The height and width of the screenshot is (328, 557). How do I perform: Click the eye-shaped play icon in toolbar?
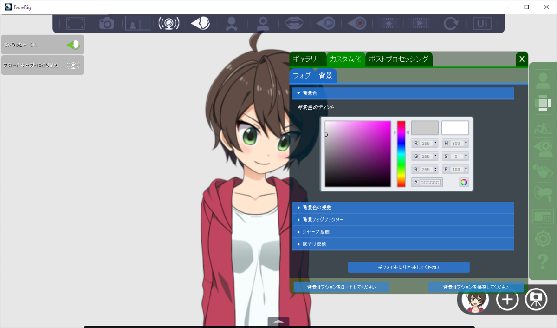(x=326, y=23)
